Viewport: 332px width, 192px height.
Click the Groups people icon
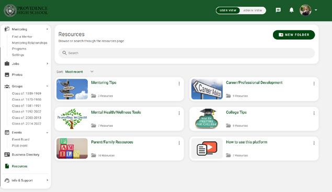tap(7, 86)
